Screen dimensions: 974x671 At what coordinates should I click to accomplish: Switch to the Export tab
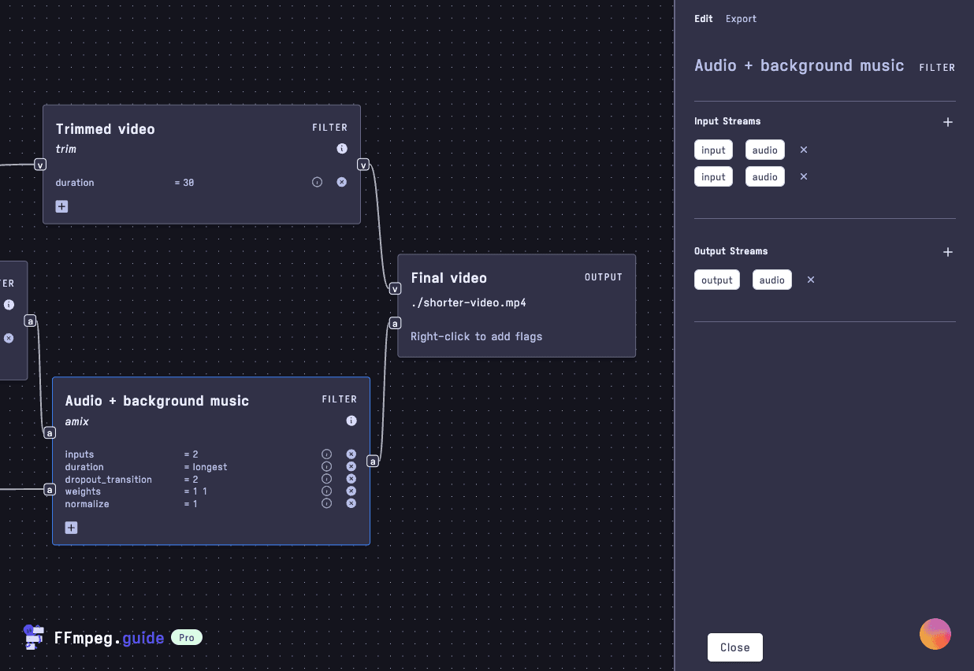[741, 19]
